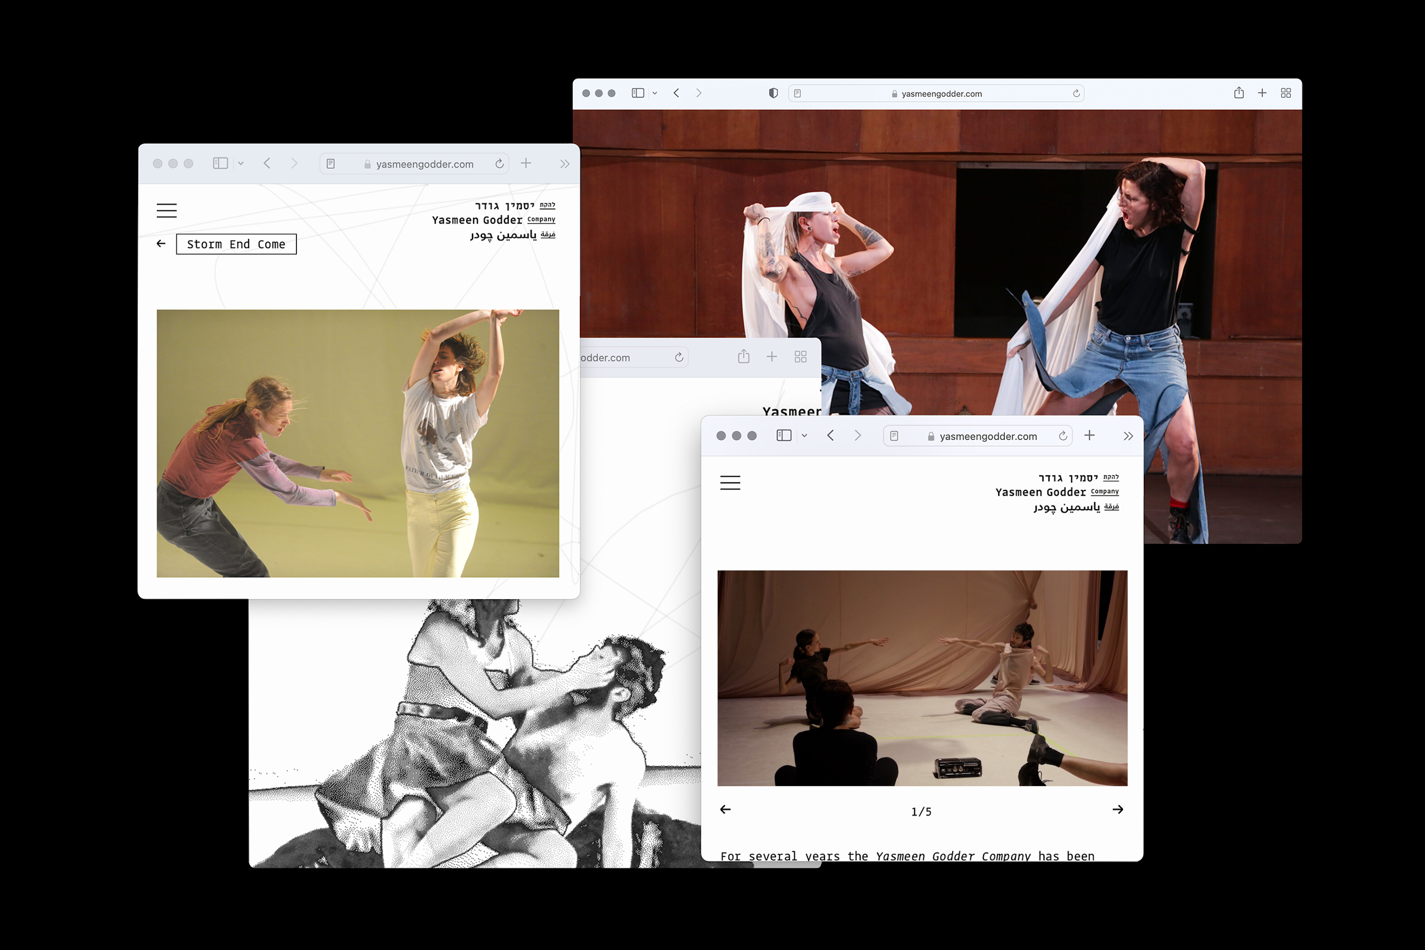Toggle sidebar in top-right Safari window
The width and height of the screenshot is (1425, 950).
click(637, 93)
